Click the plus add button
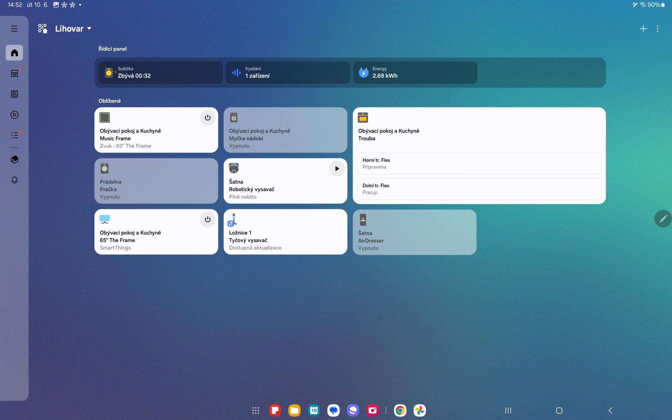 [643, 29]
